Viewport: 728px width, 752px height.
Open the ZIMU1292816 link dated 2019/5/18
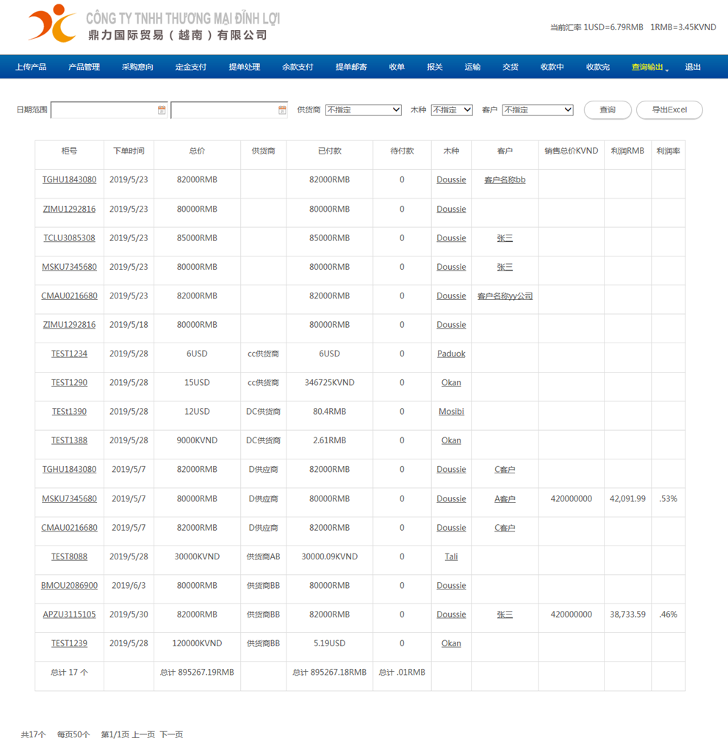70,325
